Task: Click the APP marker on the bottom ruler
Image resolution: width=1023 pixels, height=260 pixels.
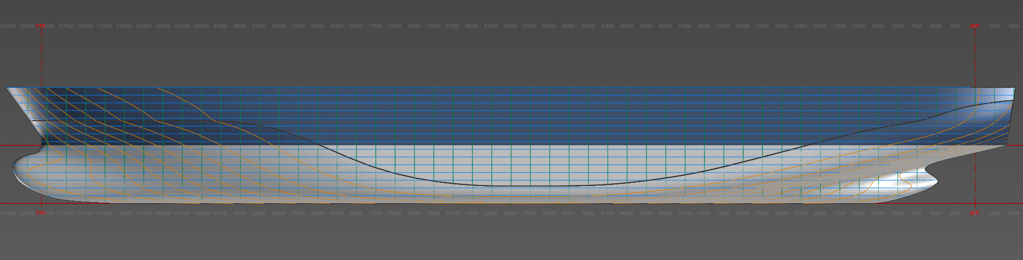Action: 974,213
